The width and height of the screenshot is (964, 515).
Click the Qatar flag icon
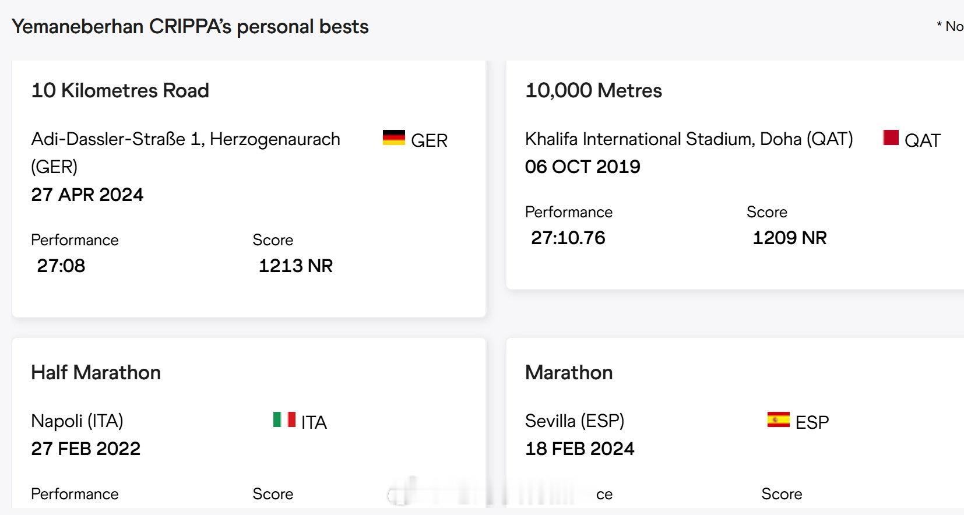[x=891, y=137]
